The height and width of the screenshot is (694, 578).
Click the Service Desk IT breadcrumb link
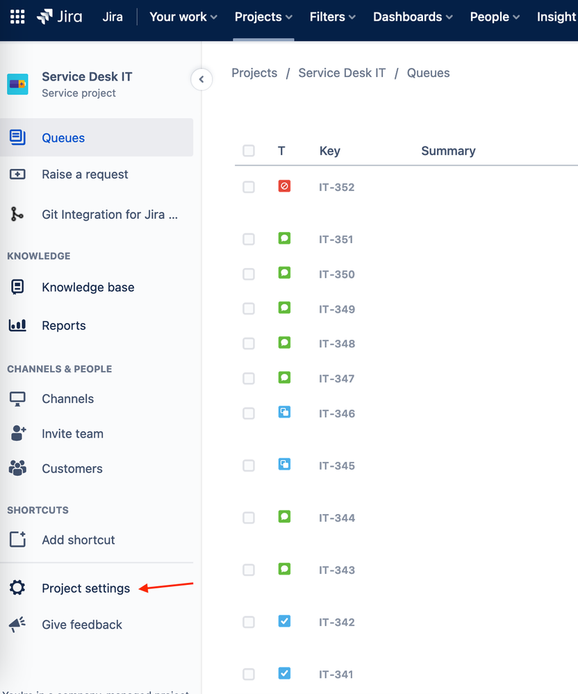point(342,73)
